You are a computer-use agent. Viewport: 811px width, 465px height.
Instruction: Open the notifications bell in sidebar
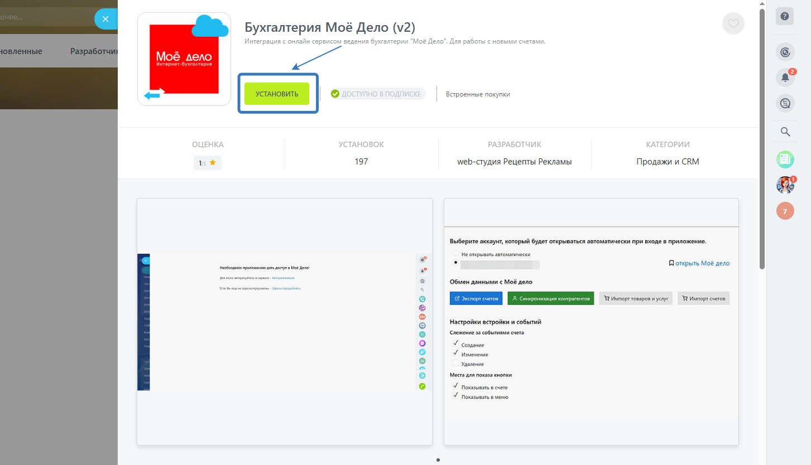[x=785, y=77]
